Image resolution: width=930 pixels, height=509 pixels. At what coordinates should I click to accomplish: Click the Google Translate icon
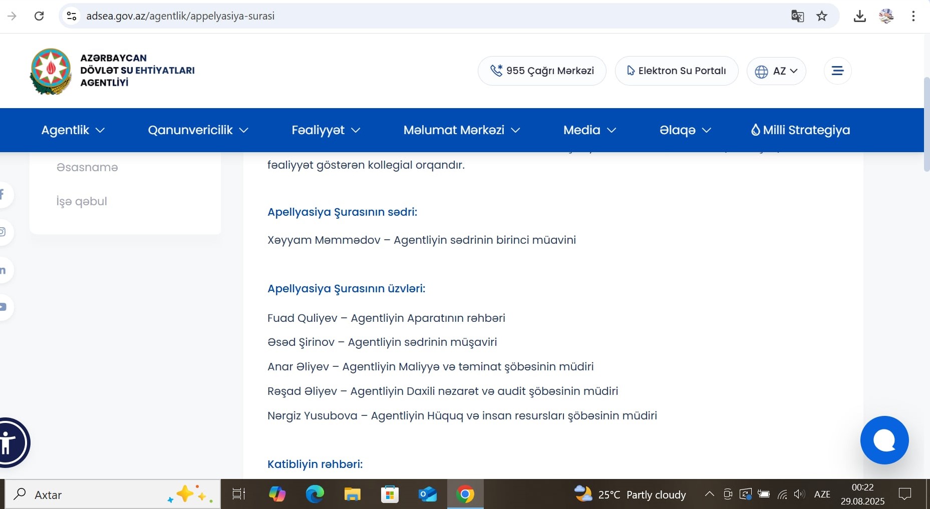(x=797, y=16)
